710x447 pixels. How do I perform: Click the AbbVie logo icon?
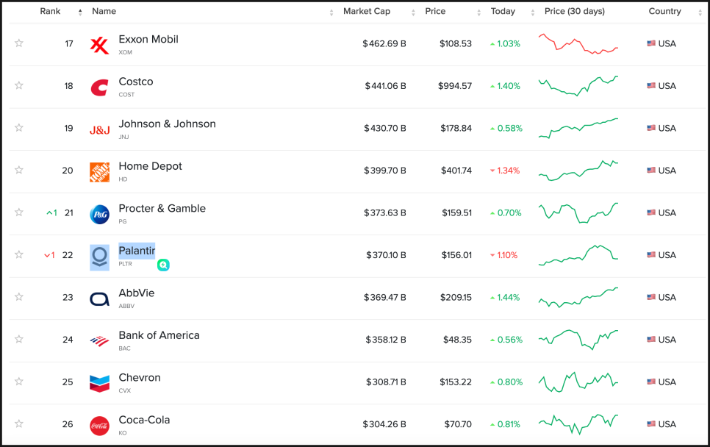tap(100, 299)
